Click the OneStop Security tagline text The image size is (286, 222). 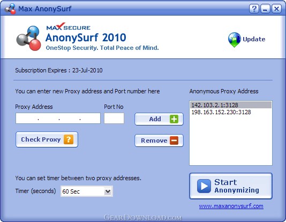(x=102, y=48)
